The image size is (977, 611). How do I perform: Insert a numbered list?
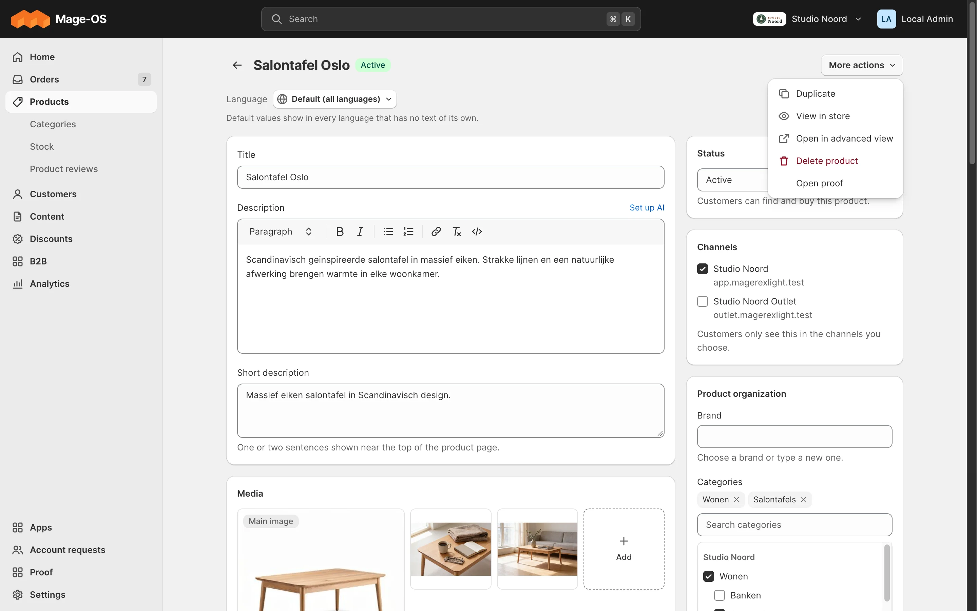(x=408, y=232)
